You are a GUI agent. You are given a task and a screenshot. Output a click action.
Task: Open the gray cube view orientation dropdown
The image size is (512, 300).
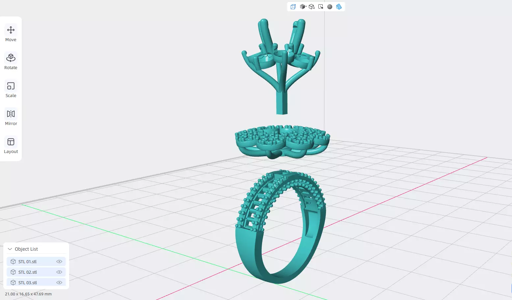click(x=303, y=7)
